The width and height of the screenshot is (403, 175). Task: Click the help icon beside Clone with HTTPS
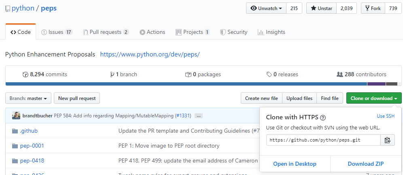click(323, 118)
